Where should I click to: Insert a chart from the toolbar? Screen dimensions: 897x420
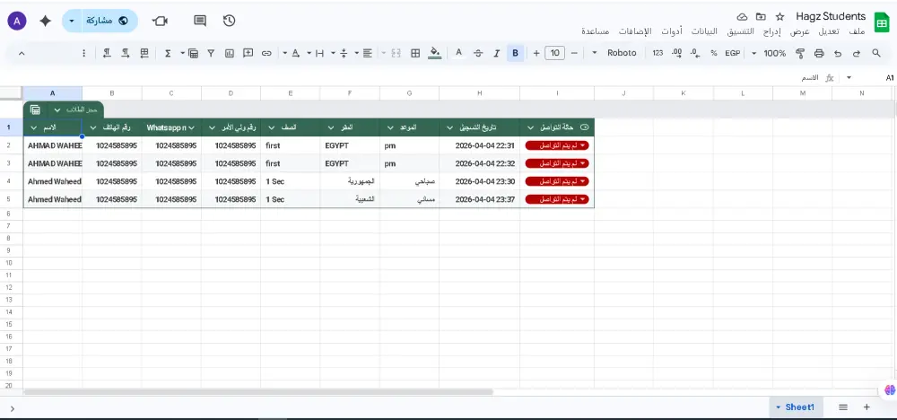[x=230, y=53]
